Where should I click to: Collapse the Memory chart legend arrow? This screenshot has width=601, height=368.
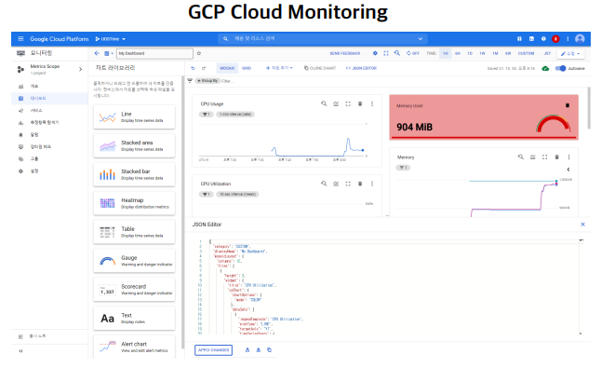coord(568,170)
